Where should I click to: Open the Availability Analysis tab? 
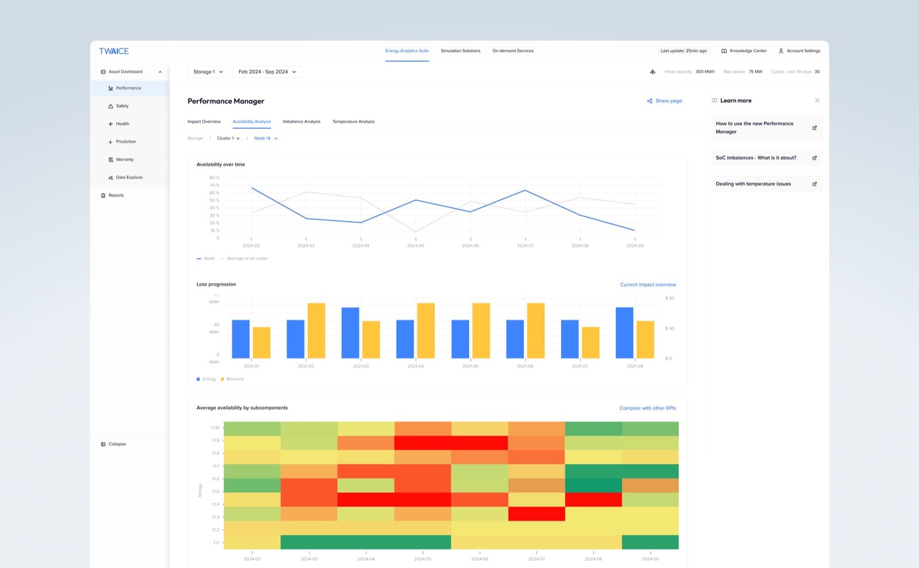252,122
